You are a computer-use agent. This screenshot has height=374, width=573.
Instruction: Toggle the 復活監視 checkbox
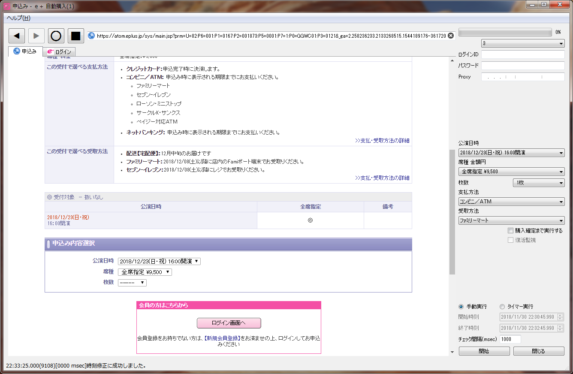coord(510,240)
